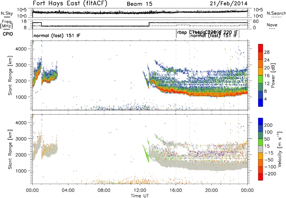Click the "Time UT" axis title
Screen dimensions: 286x198
click(x=140, y=195)
